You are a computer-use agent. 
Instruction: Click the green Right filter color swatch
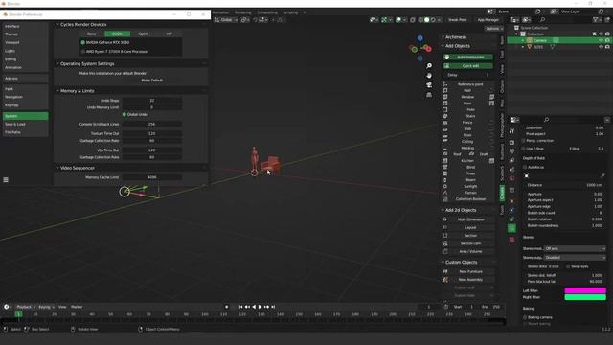pos(585,297)
